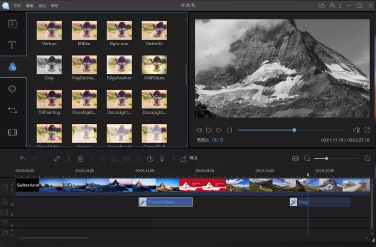Mute the preview volume speaker

[356, 130]
